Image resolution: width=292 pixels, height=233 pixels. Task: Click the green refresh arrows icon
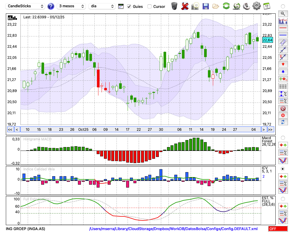(226, 6)
